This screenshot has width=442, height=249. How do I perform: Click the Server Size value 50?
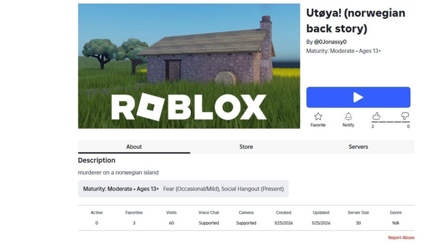point(358,223)
